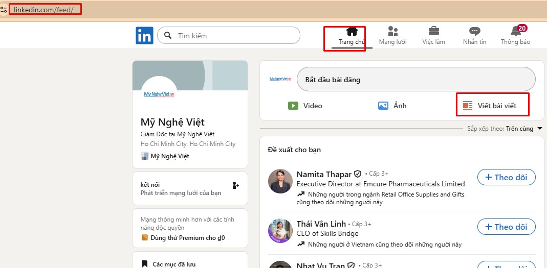547x268 pixels.
Task: Click Namita Thapar's profile photo
Action: (280, 181)
